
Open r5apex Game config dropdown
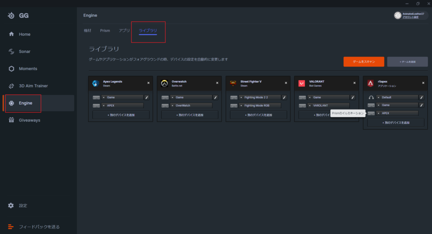pyautogui.click(x=397, y=105)
